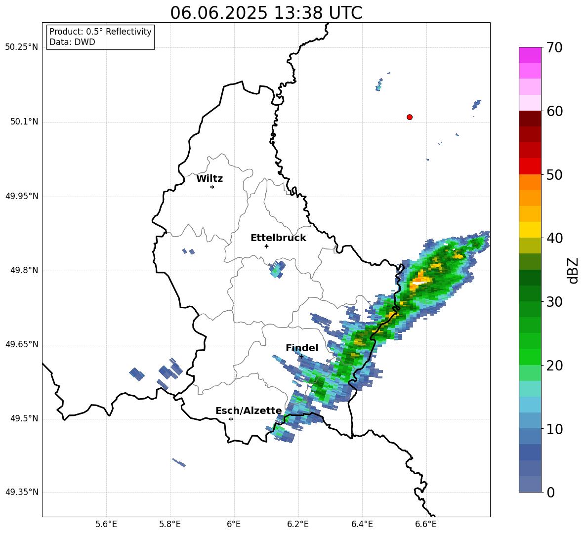Screen dimensions: 585x534
Task: Click the 49.65°N latitude label
Action: click(22, 344)
